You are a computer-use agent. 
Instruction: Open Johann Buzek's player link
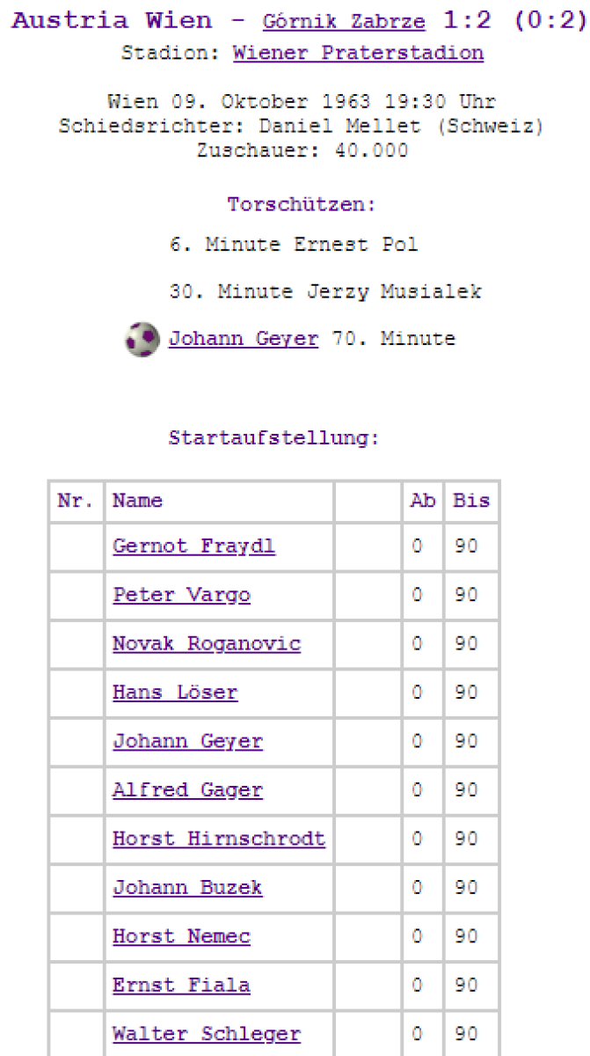pyautogui.click(x=187, y=888)
